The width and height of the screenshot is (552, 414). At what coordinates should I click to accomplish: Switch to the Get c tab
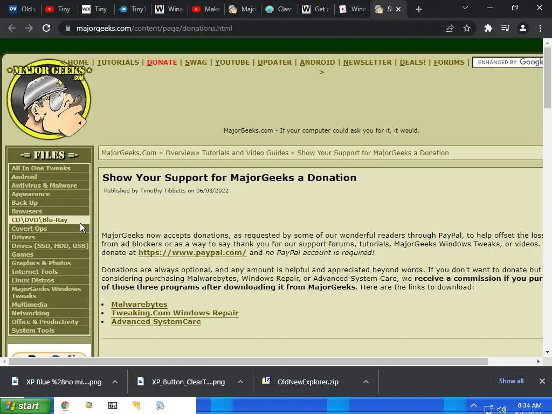(316, 9)
